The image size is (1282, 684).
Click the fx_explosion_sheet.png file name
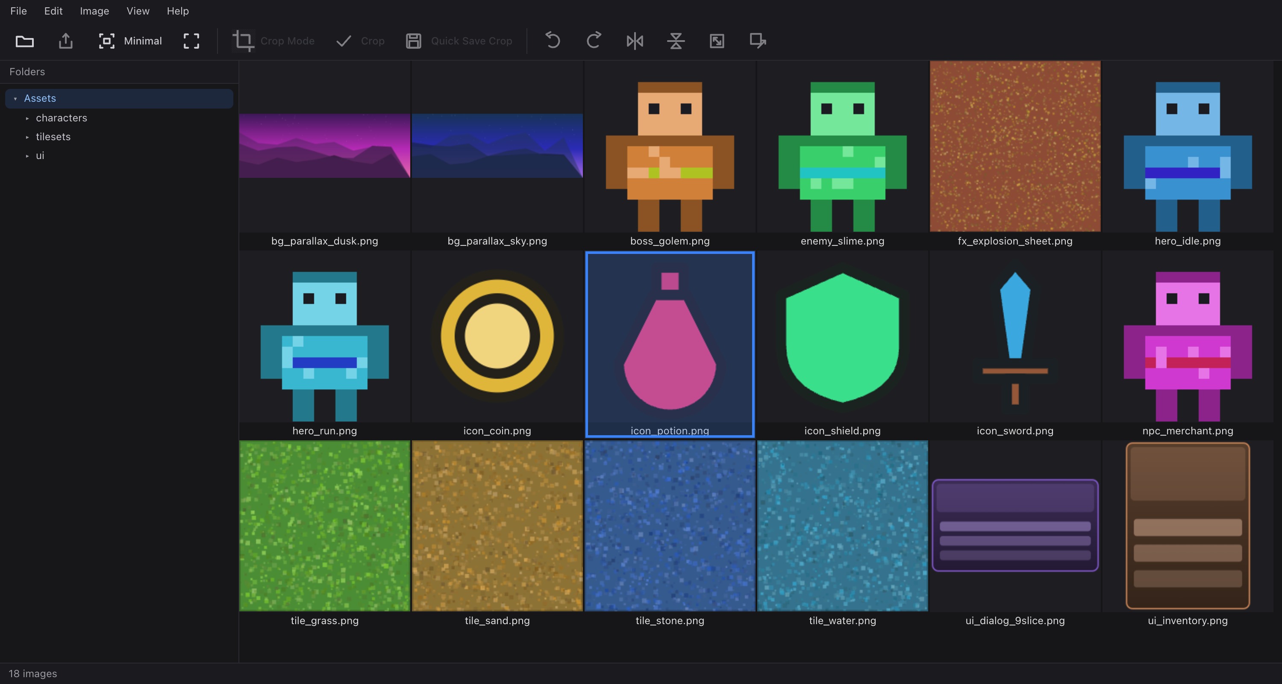[x=1015, y=242]
